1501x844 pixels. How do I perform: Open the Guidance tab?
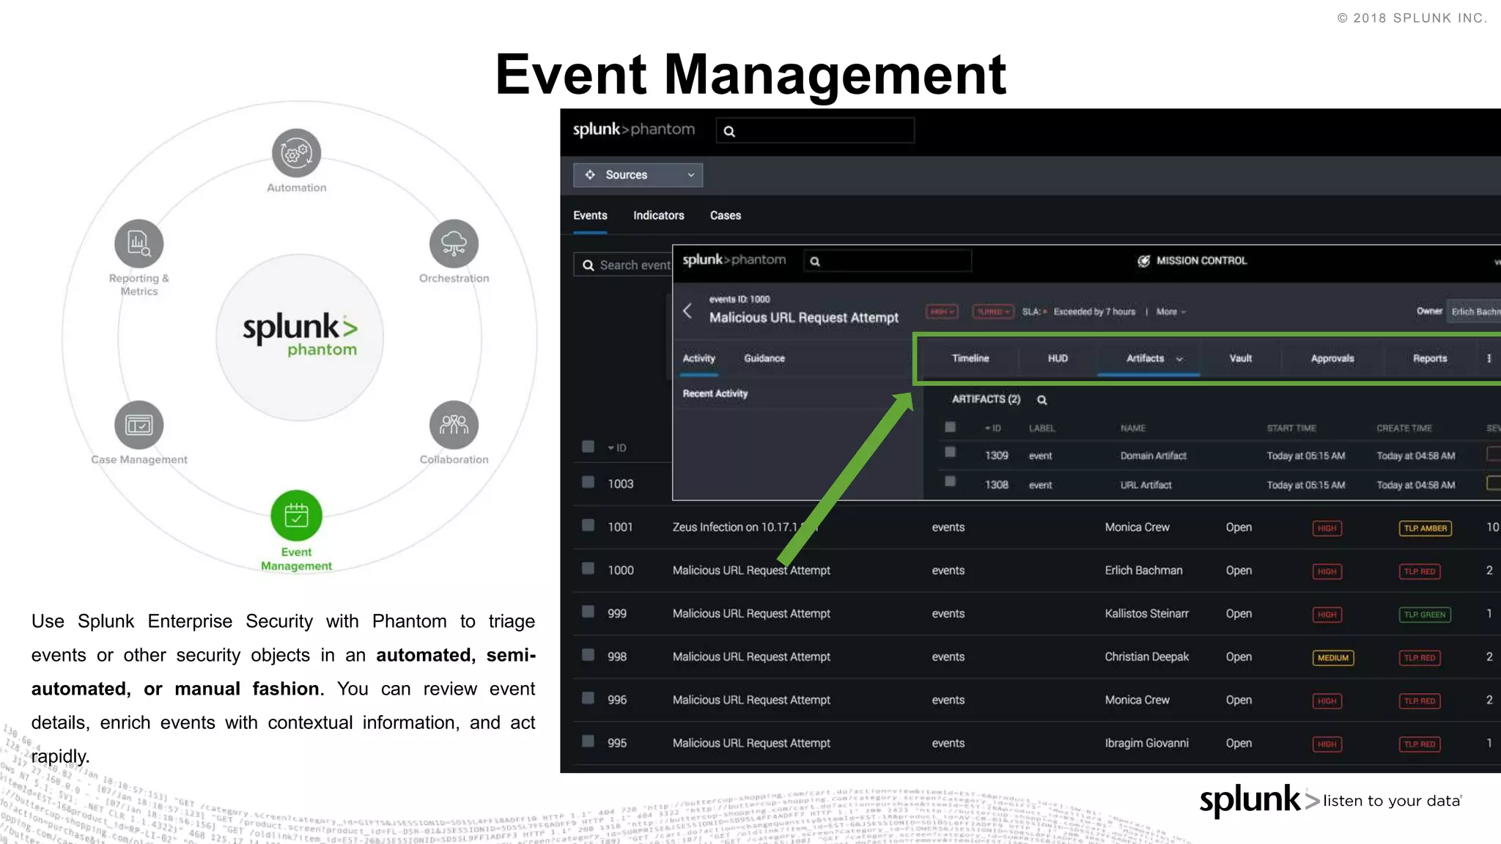pos(764,358)
